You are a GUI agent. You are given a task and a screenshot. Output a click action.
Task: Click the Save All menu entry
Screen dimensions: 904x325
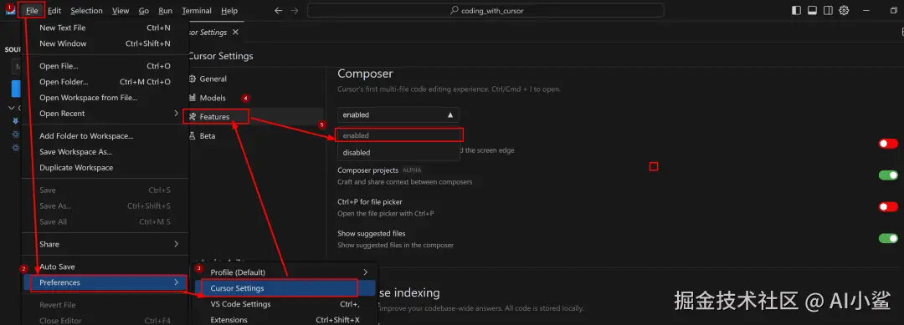pos(105,221)
